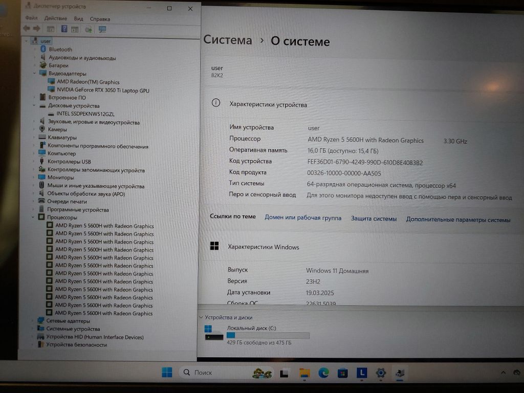Click the Back arrow in Device Manager toolbar
524x393 pixels.
pos(26,29)
